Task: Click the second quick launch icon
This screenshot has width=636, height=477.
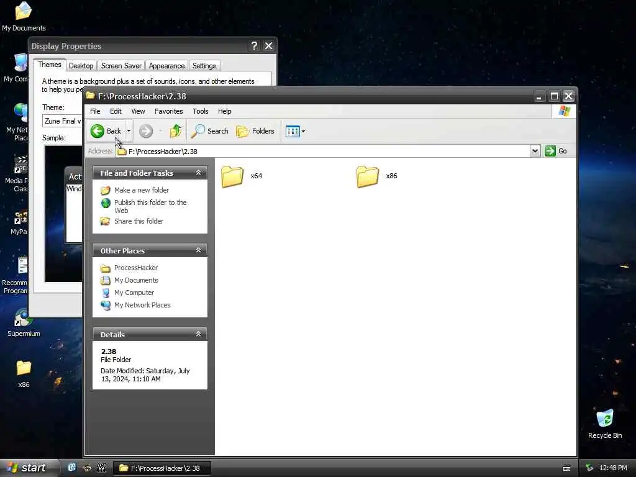Action: click(x=87, y=468)
